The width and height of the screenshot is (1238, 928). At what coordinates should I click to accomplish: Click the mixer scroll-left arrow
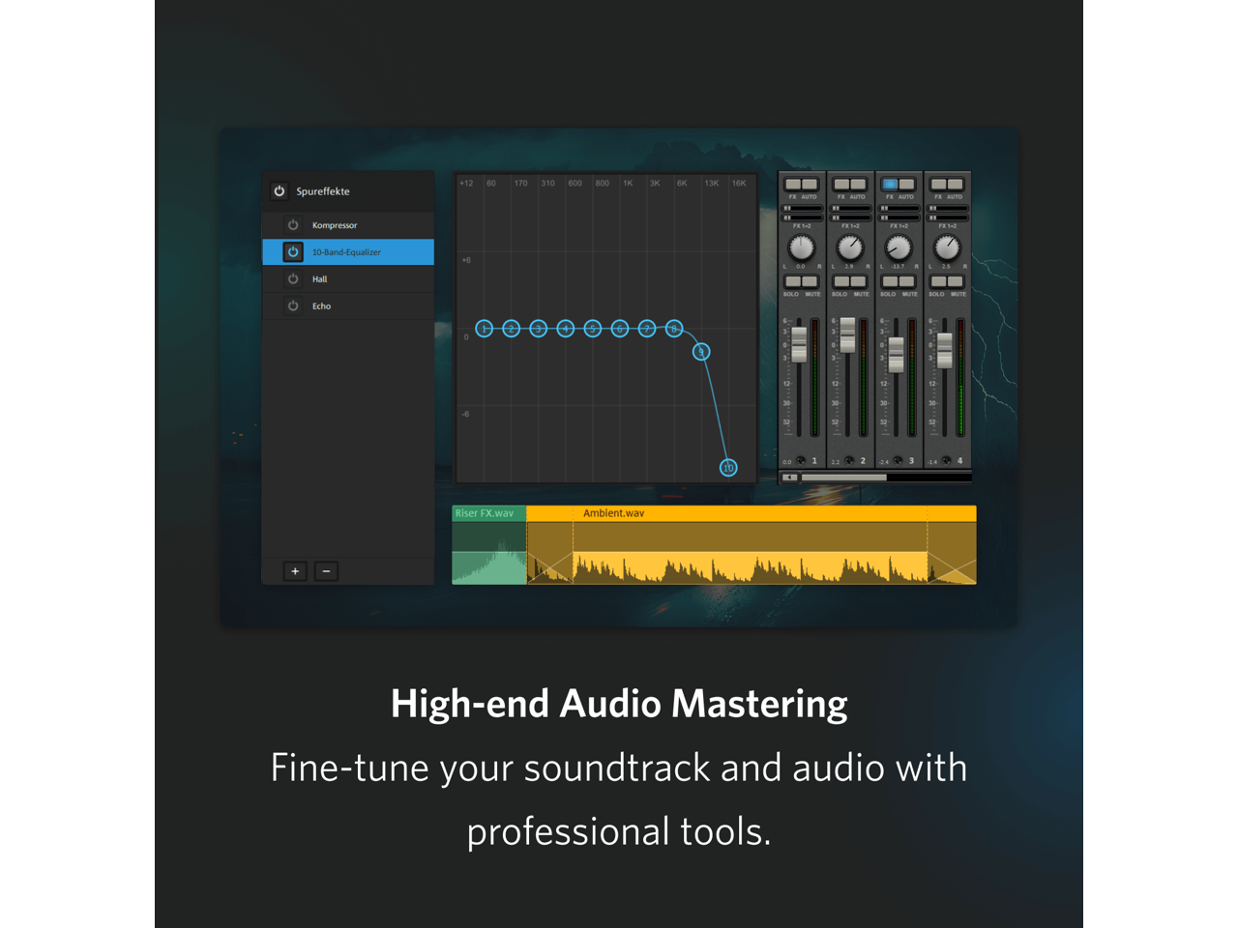[790, 478]
